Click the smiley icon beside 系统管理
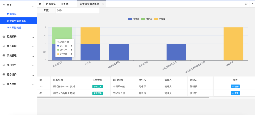Screen dimensions: 255x115 coord(4,56)
